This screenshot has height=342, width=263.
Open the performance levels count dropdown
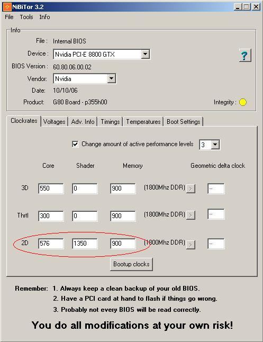coord(215,145)
